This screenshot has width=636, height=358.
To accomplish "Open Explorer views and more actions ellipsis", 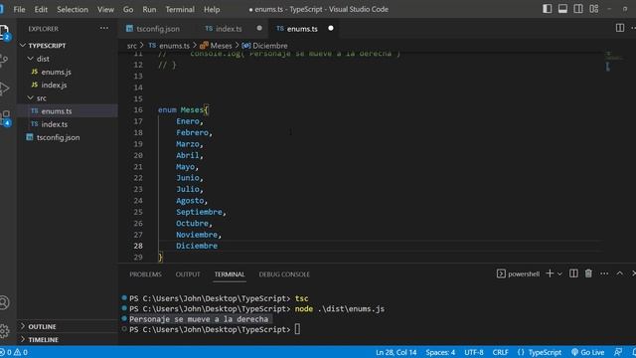I will [104, 29].
